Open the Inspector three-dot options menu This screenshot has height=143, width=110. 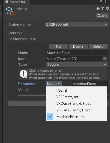tap(106, 2)
